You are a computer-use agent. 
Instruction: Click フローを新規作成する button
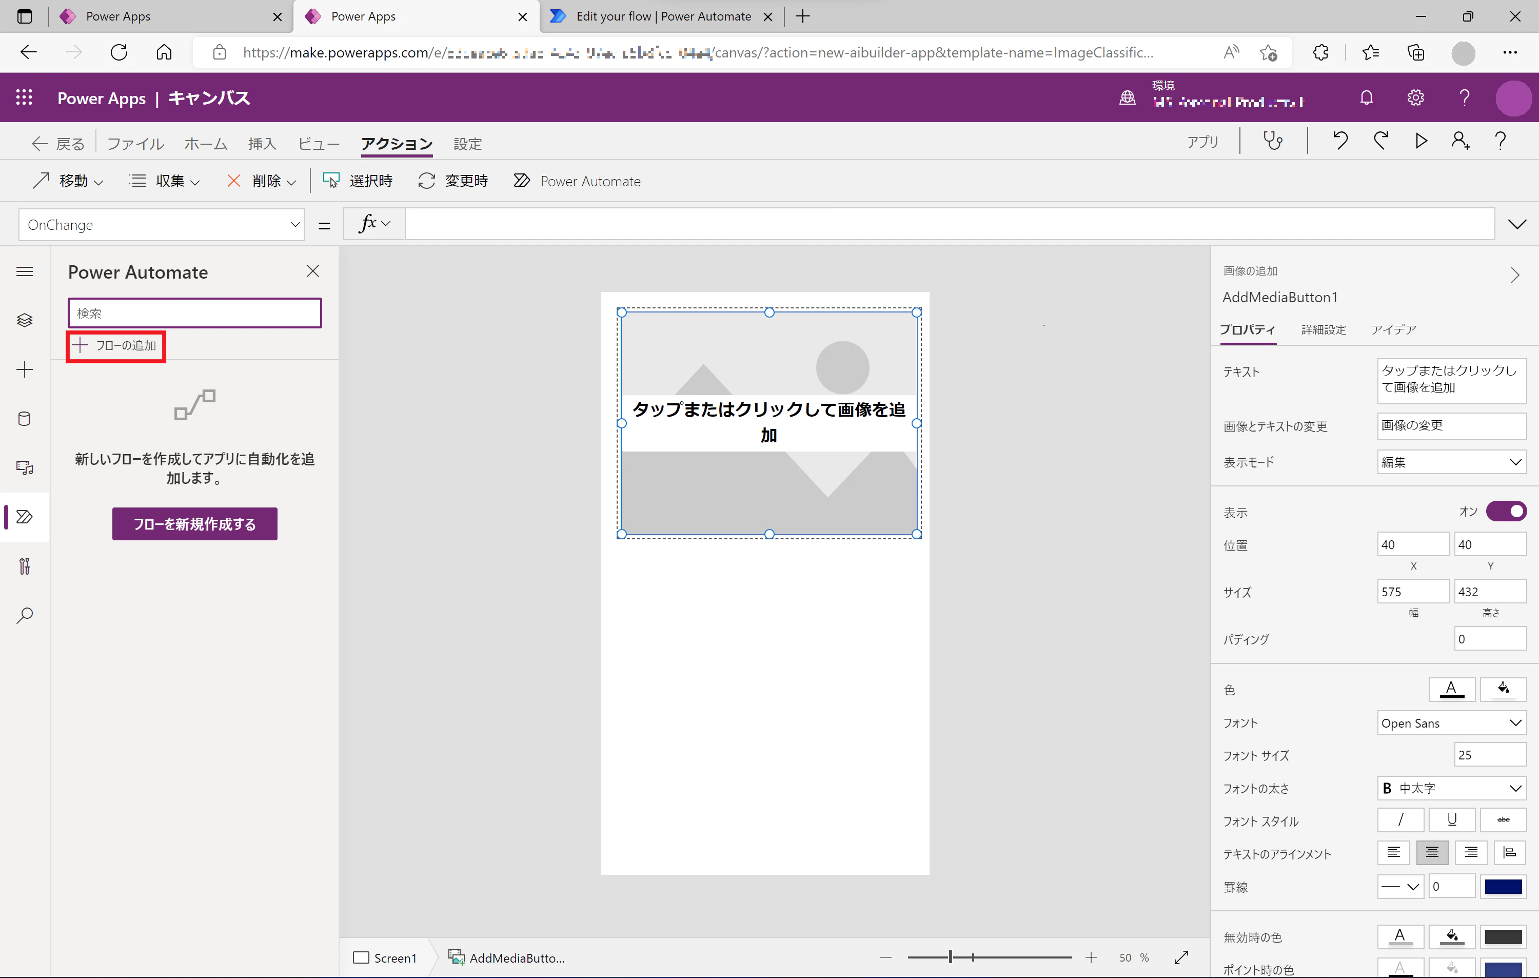pos(195,524)
